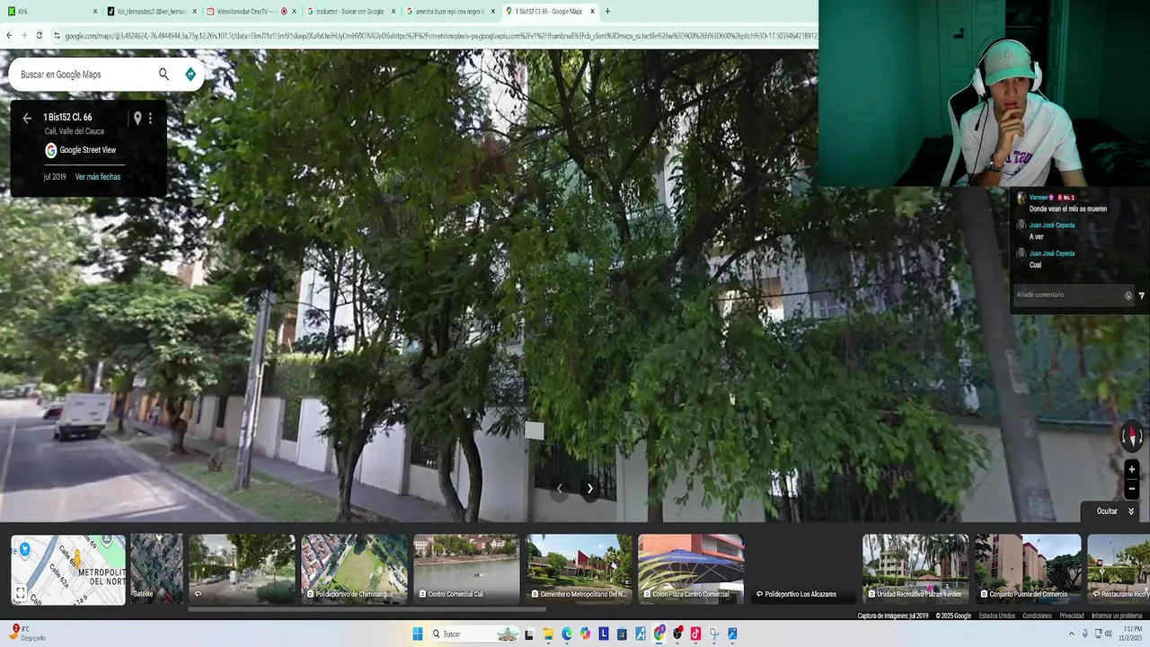Screen dimensions: 1150x647
Task: Click the Juan José Cepeda name above A ver
Action: [x=1052, y=226]
